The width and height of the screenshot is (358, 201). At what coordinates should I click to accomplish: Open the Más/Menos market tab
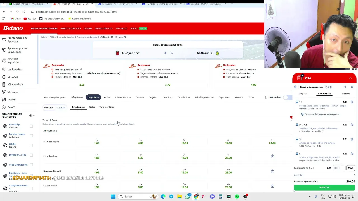tap(77, 97)
